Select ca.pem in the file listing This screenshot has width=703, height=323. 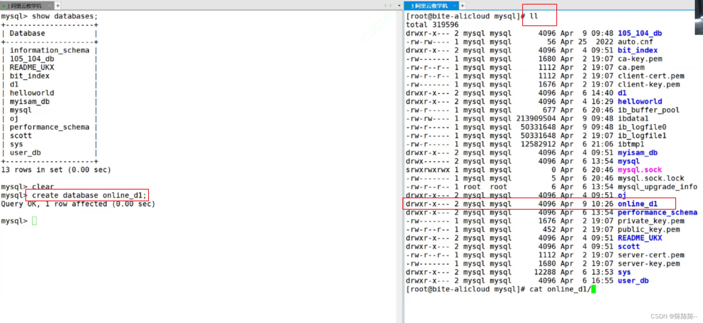tap(631, 67)
